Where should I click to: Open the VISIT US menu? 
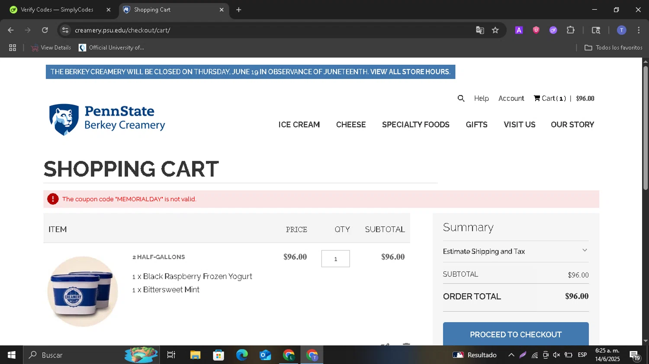tap(520, 125)
